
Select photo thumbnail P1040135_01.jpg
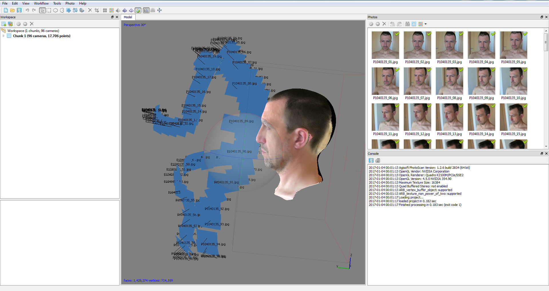click(x=385, y=45)
